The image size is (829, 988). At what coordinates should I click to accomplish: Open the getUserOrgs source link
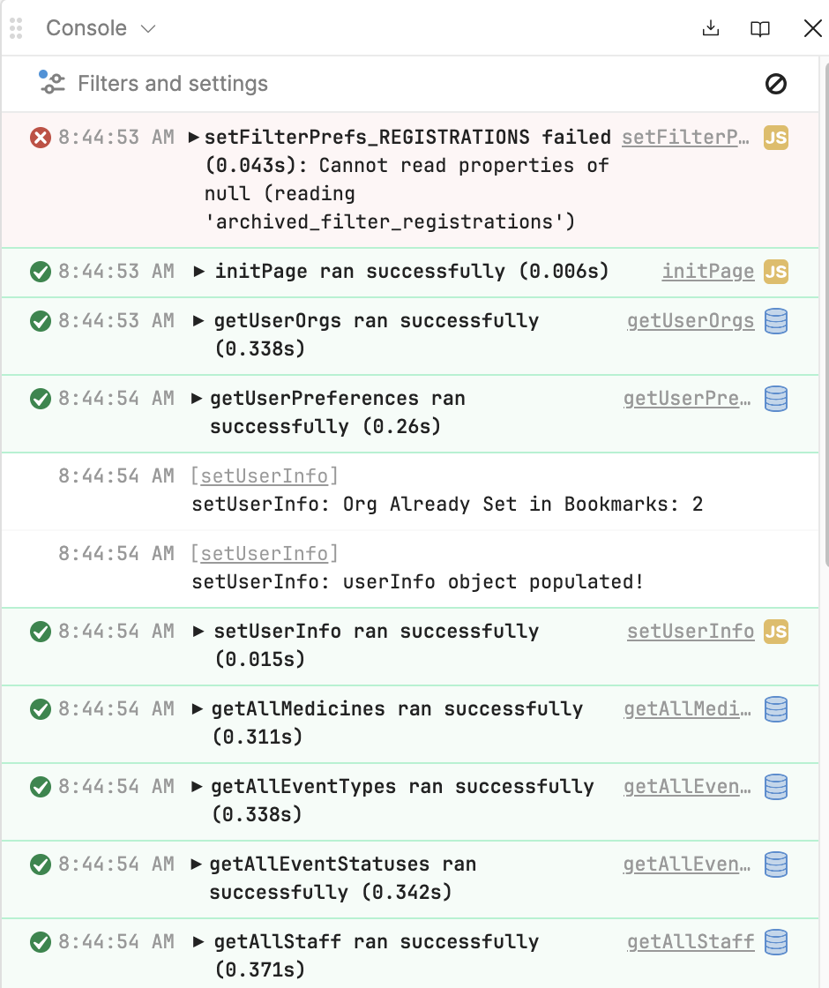point(691,321)
